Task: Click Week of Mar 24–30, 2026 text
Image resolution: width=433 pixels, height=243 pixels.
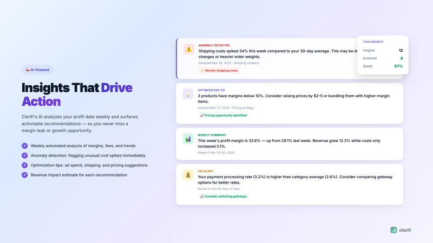Action: coord(216,153)
